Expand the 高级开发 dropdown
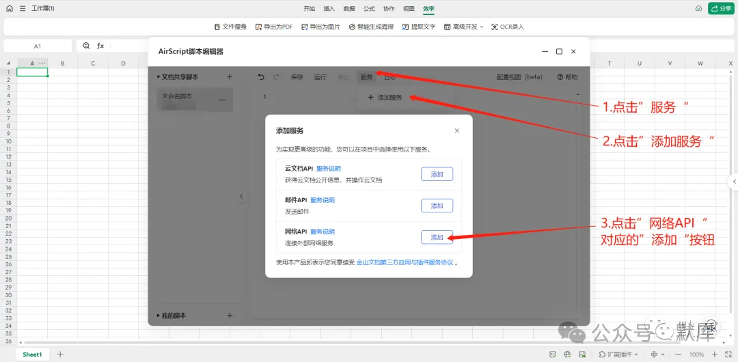 (463, 27)
